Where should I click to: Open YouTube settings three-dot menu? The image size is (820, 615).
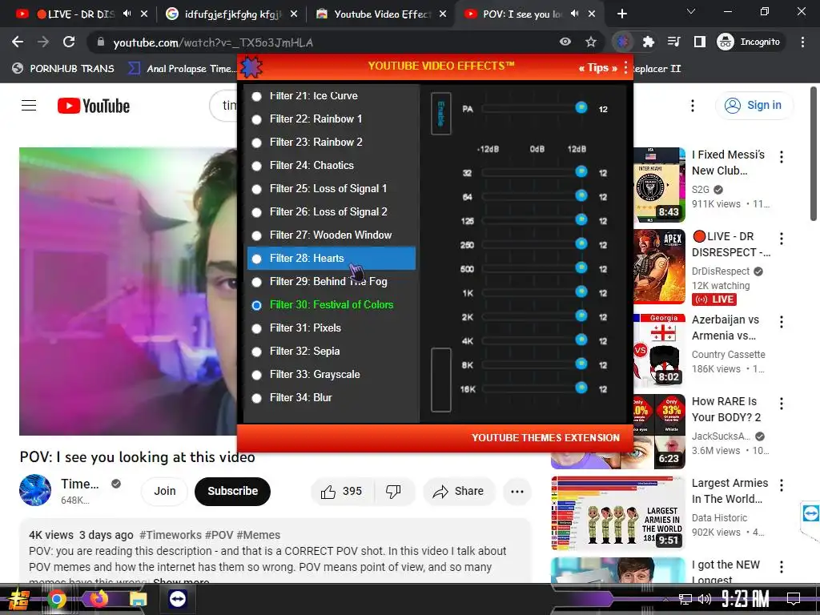click(693, 106)
